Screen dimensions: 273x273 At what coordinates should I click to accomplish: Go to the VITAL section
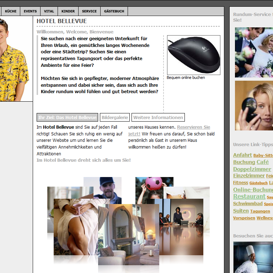click(49, 11)
